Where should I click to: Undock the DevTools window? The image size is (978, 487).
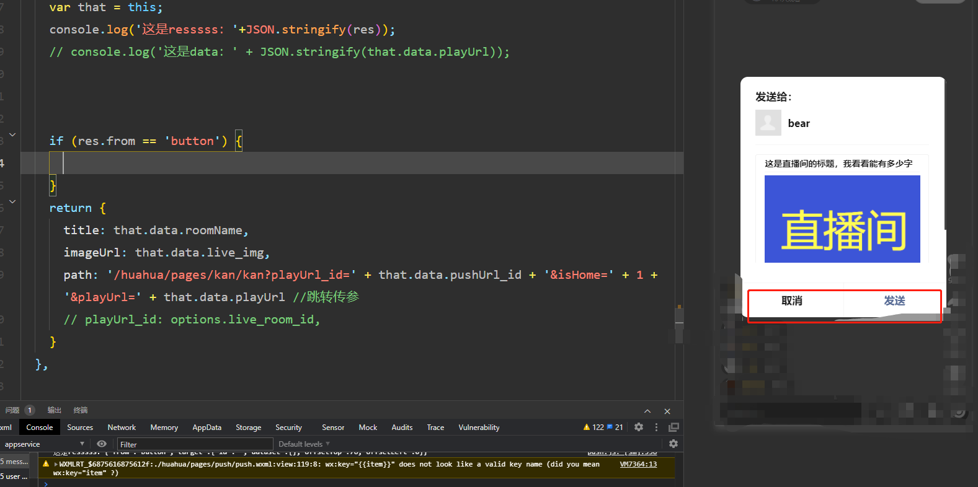click(673, 427)
